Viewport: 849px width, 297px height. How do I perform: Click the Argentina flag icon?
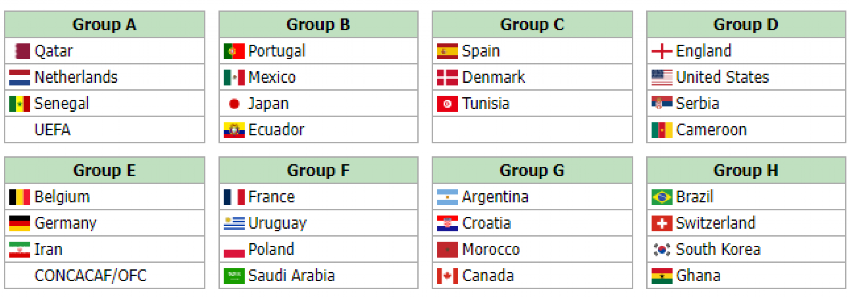447,197
